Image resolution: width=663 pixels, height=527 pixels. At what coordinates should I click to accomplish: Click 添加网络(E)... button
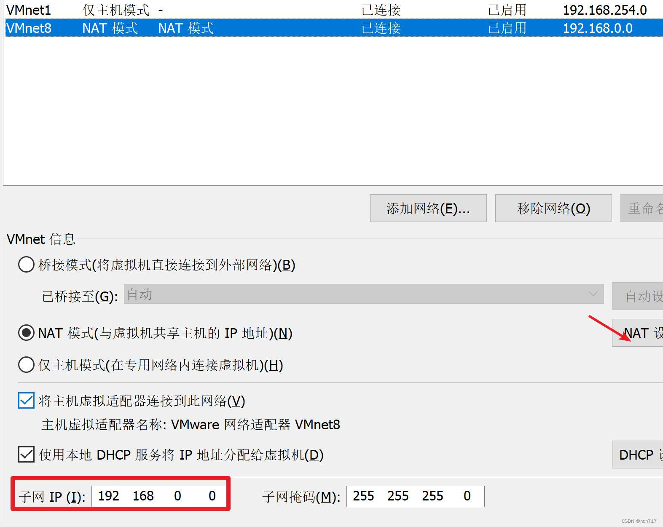point(428,208)
